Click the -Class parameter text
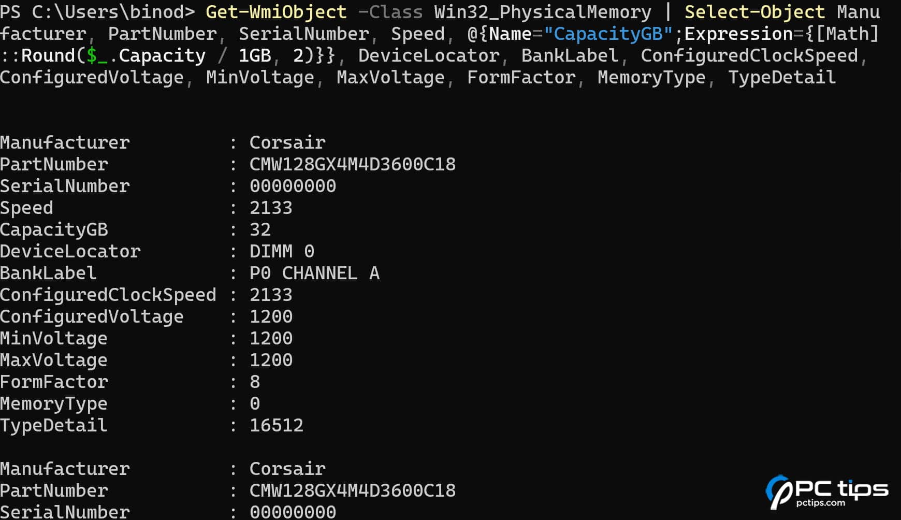 [x=390, y=12]
